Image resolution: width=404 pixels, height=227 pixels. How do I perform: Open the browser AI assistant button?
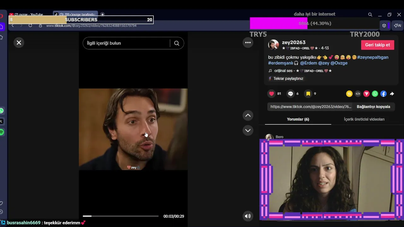[398, 26]
